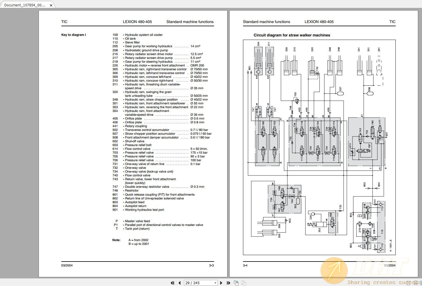
Task: Click 'LEXION 480-405' in the right page header
Action: click(319, 22)
